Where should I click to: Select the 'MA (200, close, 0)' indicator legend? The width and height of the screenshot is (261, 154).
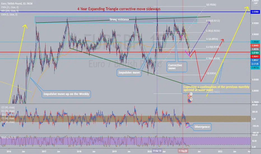[10, 11]
